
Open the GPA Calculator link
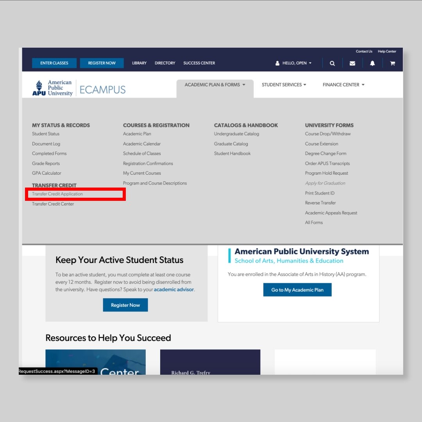[46, 173]
